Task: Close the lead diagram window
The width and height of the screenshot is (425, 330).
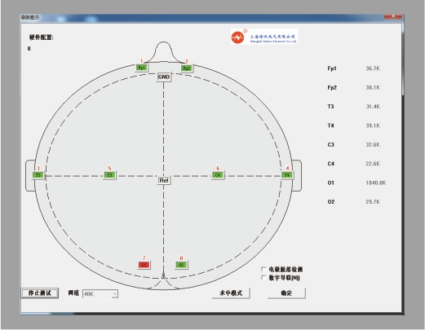Action: tap(393, 16)
